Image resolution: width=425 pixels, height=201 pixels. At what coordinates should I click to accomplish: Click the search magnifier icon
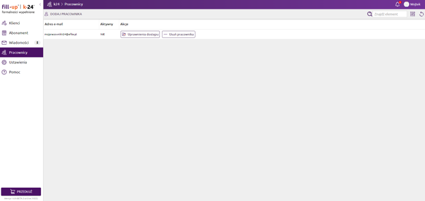pyautogui.click(x=370, y=14)
